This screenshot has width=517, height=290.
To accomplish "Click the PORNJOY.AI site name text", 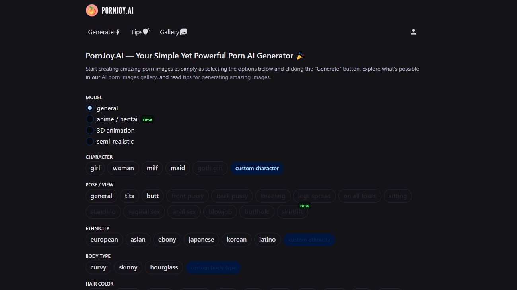I will [x=117, y=11].
